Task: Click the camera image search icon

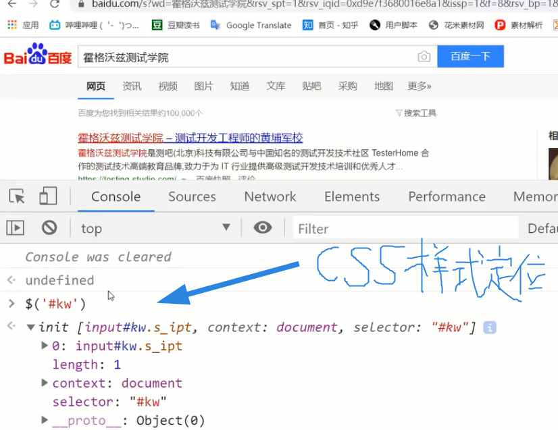Action: (424, 56)
